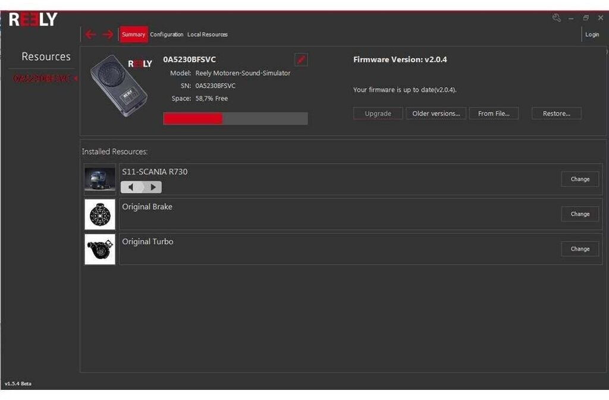Go to the Local Resources tab

tap(208, 34)
